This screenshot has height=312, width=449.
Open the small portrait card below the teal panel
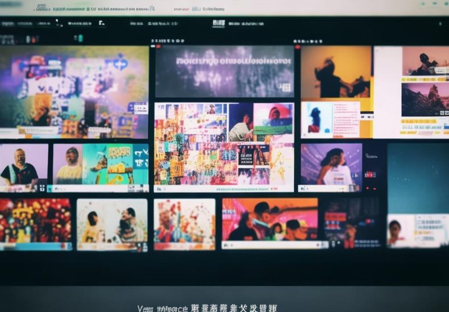click(x=417, y=230)
